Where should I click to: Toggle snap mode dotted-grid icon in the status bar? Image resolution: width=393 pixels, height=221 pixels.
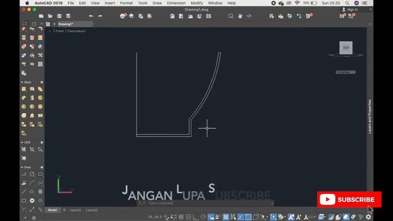pos(189,217)
